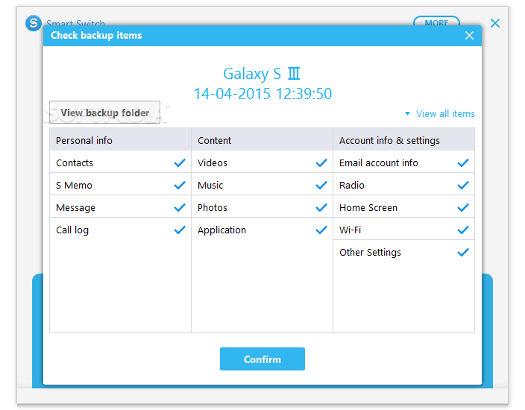Click the Message label
This screenshot has height=410, width=525.
pos(75,208)
